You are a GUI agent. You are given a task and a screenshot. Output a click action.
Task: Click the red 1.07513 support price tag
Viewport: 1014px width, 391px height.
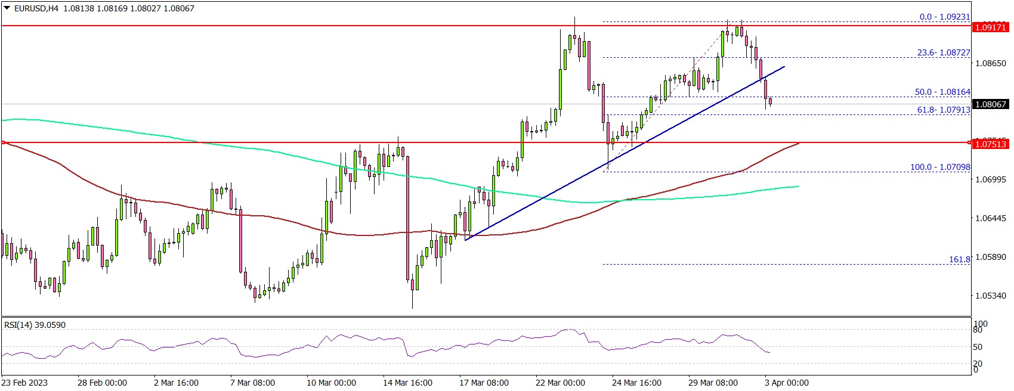(990, 144)
